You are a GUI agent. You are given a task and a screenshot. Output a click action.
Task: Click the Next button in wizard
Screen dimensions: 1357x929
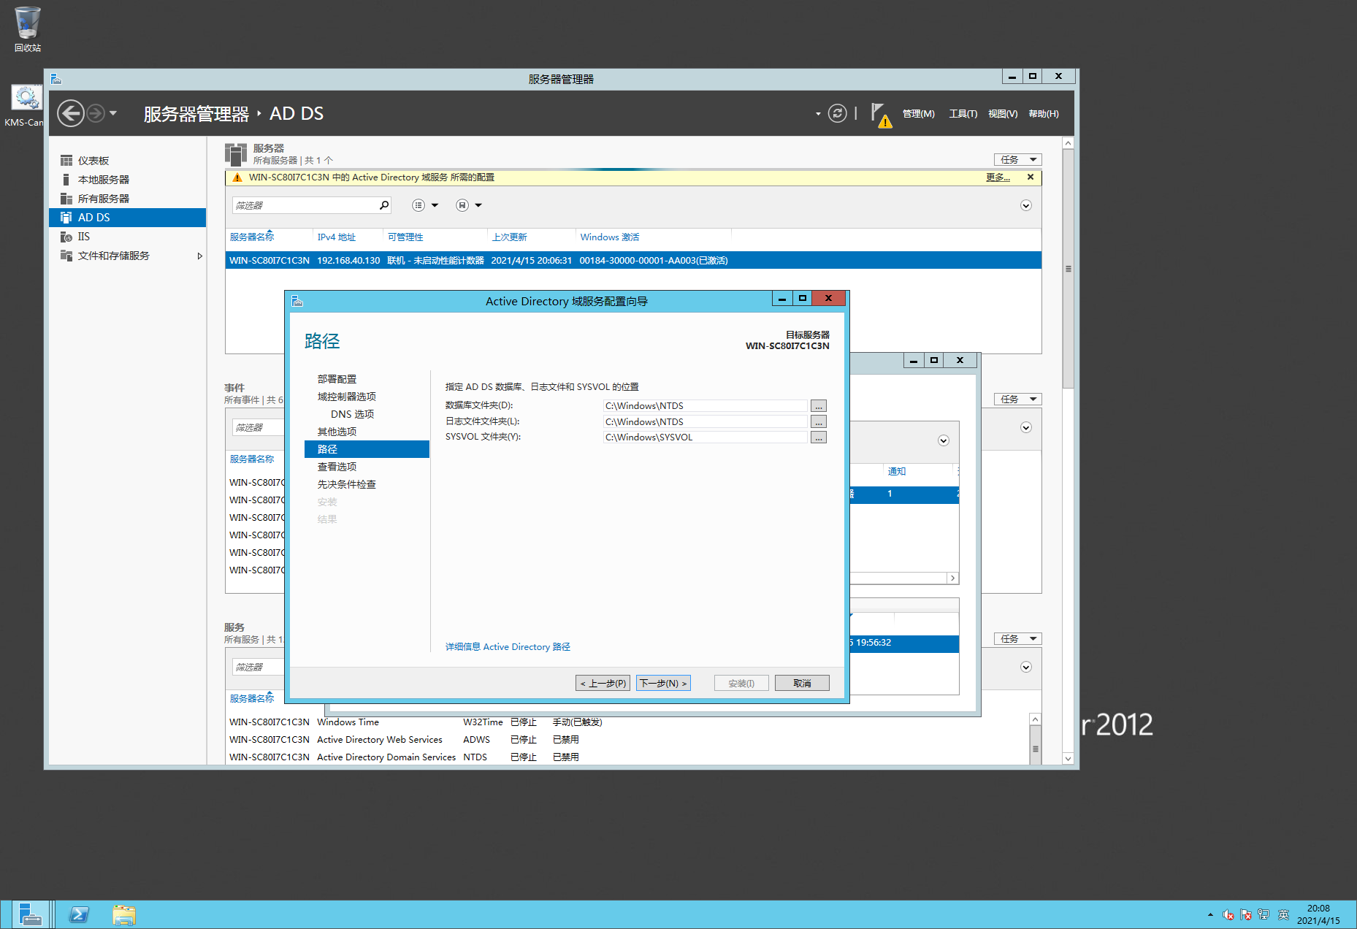pos(663,683)
